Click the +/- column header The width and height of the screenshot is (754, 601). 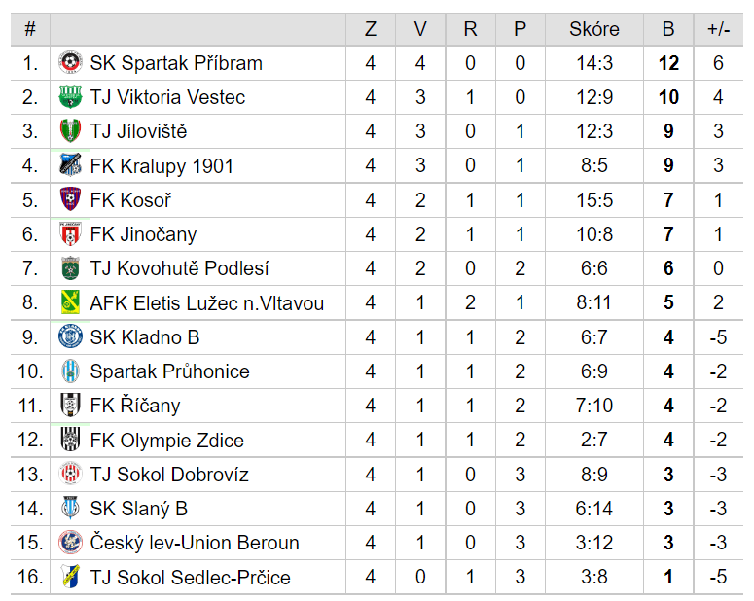(x=718, y=29)
